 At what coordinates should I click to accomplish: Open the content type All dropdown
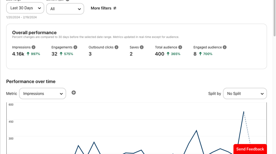pos(65,9)
